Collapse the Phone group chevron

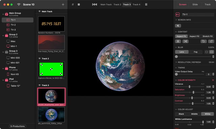[x=3, y=69]
